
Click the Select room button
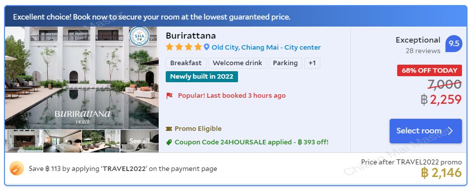(x=426, y=131)
